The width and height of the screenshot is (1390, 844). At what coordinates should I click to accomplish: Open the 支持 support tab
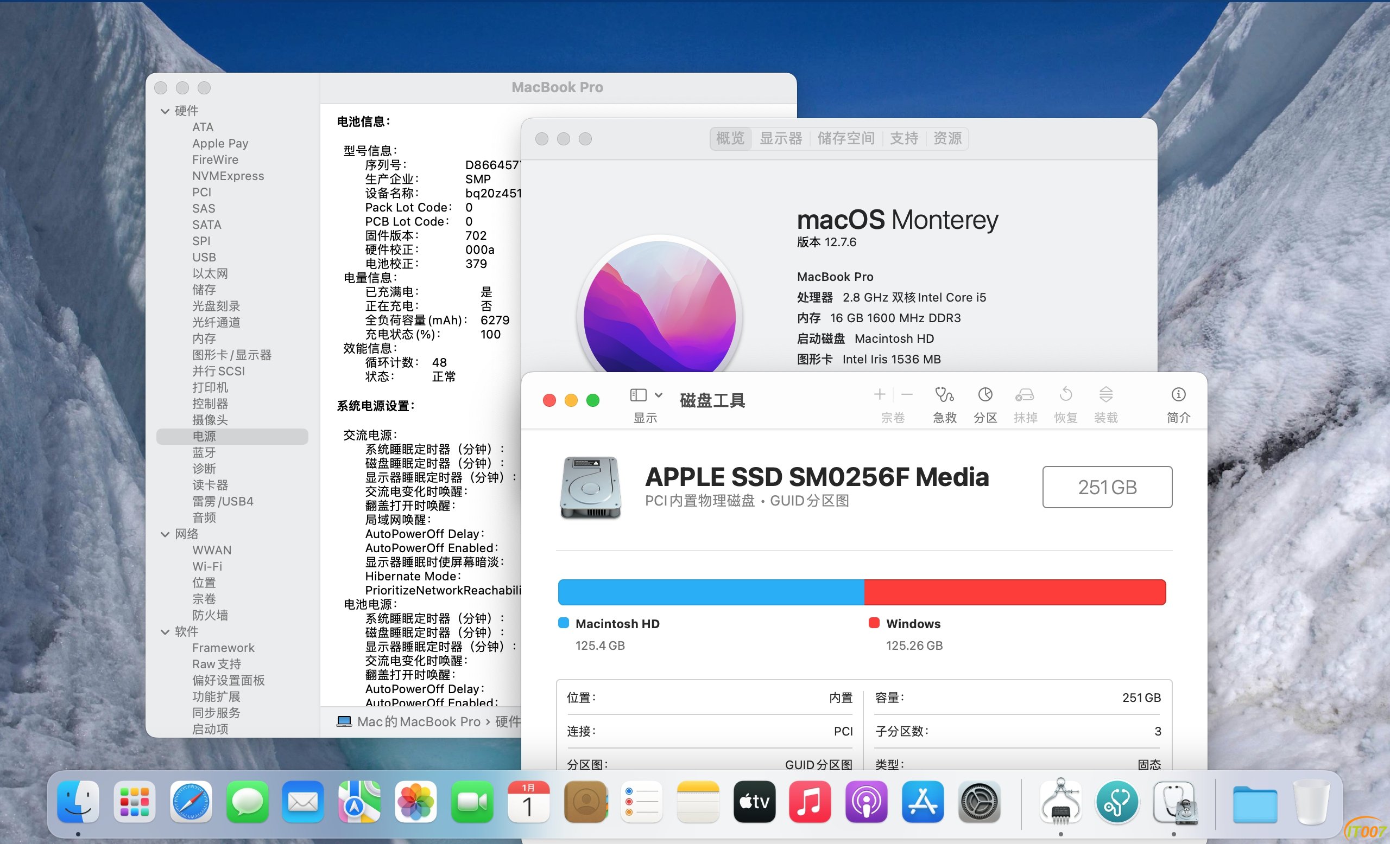(903, 139)
